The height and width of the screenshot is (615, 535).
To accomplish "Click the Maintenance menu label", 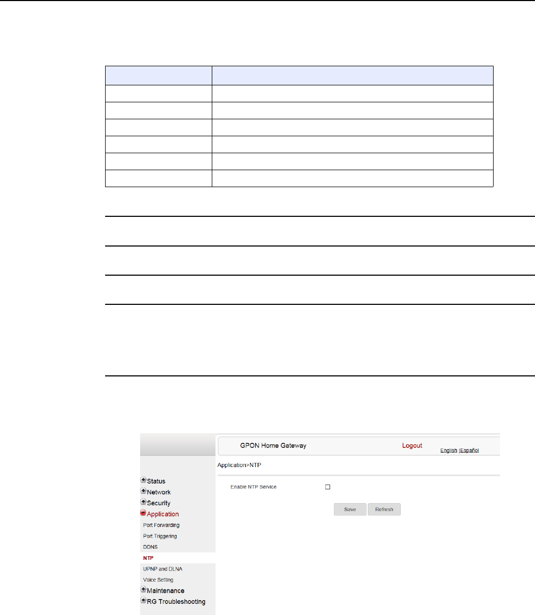I will click(x=166, y=591).
